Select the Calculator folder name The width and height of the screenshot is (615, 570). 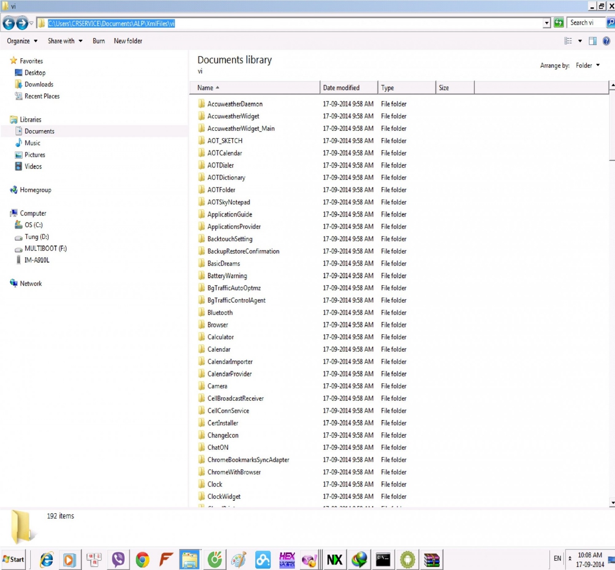pyautogui.click(x=221, y=337)
